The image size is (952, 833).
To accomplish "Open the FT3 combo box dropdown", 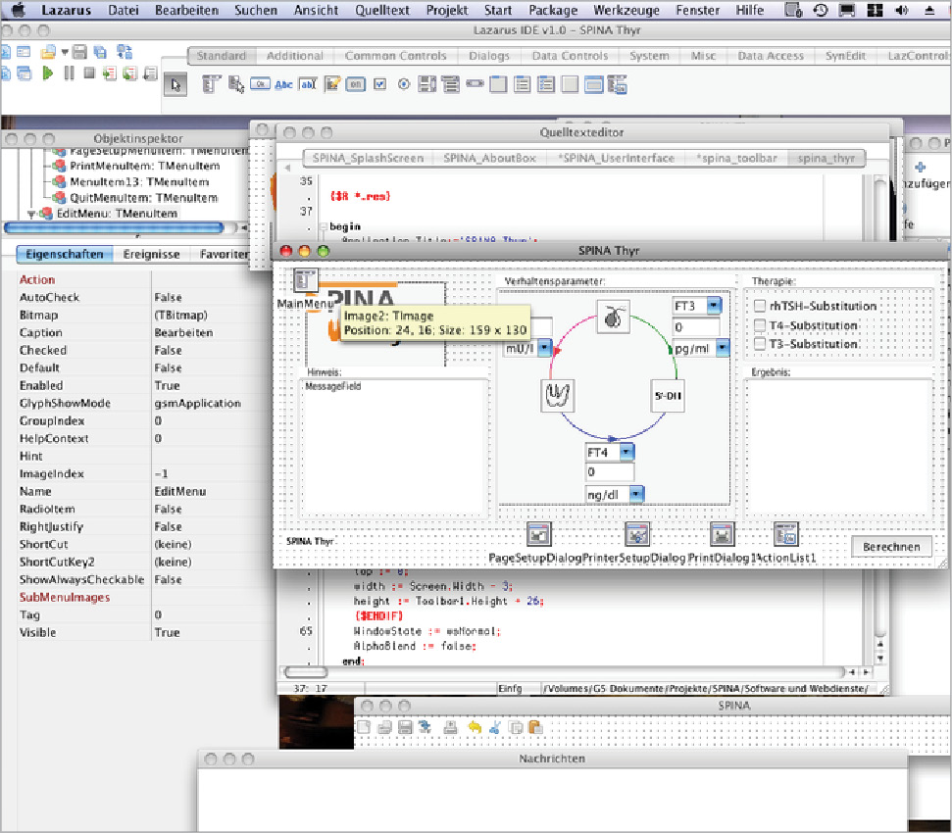I will (x=713, y=306).
